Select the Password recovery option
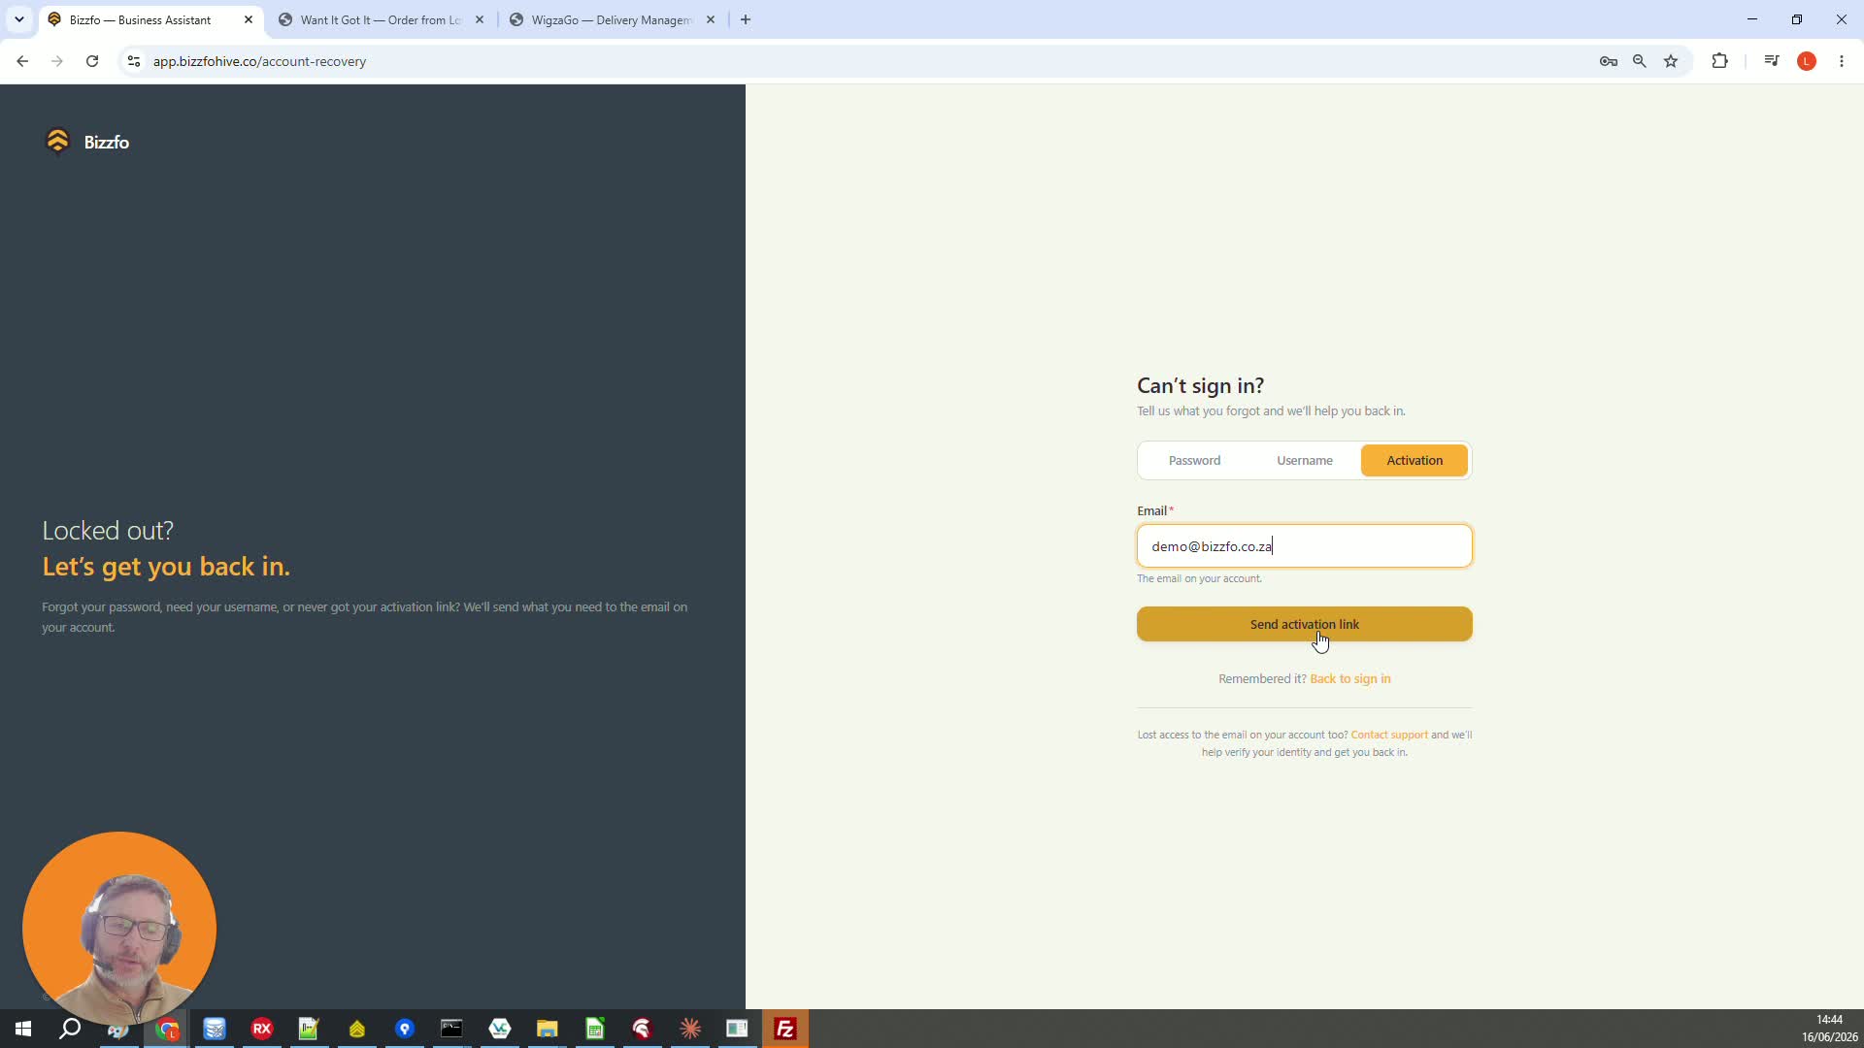 click(x=1194, y=461)
